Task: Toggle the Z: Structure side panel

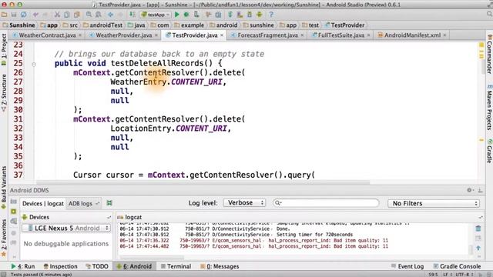Action: [x=4, y=93]
